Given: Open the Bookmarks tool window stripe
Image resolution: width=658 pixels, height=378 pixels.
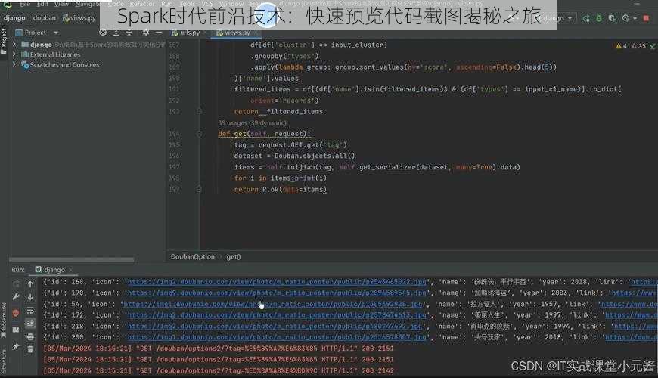Looking at the screenshot, I should [3, 321].
